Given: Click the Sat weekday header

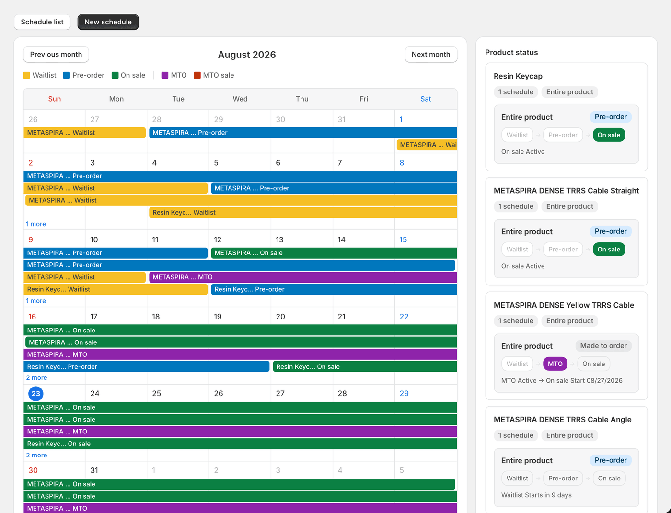Looking at the screenshot, I should click(426, 99).
